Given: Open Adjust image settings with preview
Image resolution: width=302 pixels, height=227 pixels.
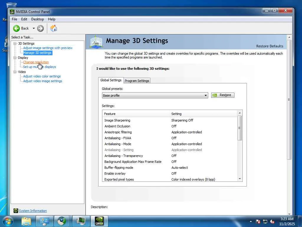Looking at the screenshot, I should tap(48, 48).
